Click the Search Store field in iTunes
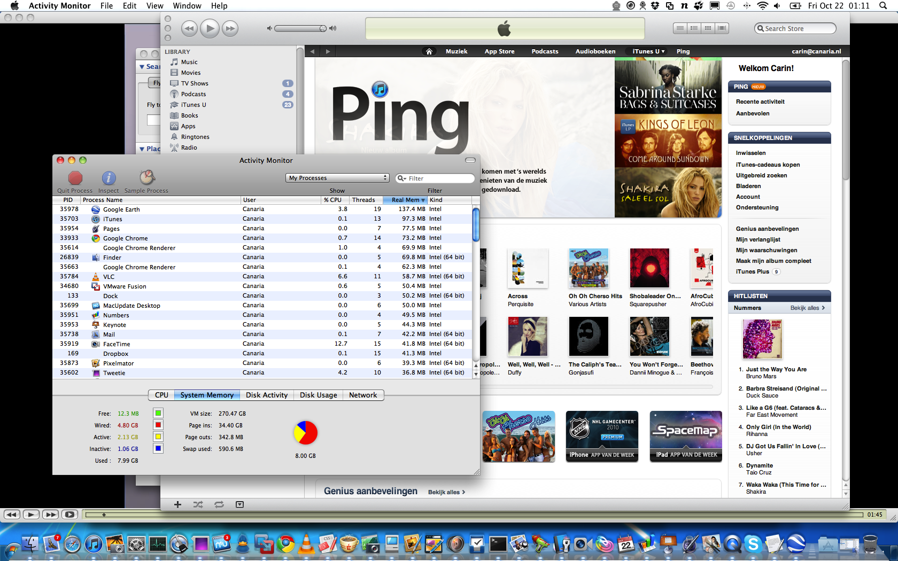This screenshot has width=898, height=561. pos(795,28)
